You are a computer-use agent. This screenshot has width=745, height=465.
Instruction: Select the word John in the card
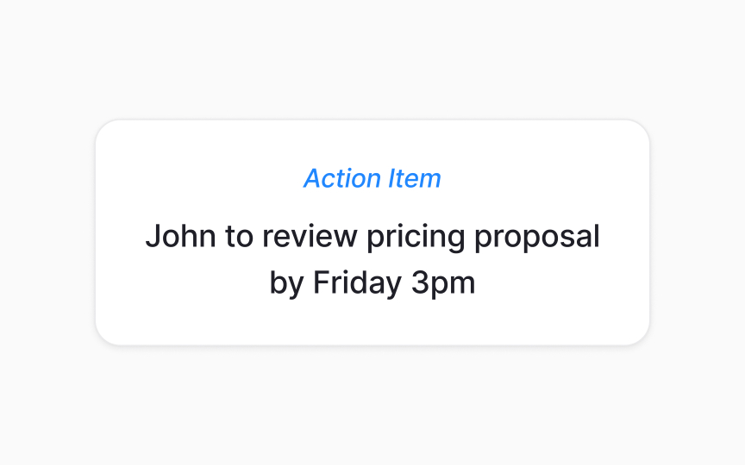click(x=180, y=236)
